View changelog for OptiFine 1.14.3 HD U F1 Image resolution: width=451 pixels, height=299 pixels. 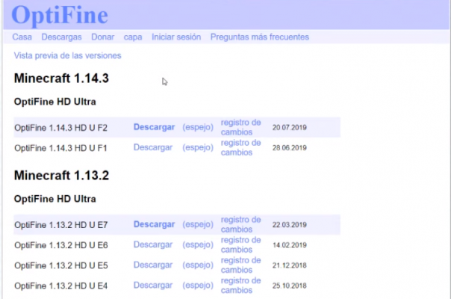tap(240, 147)
